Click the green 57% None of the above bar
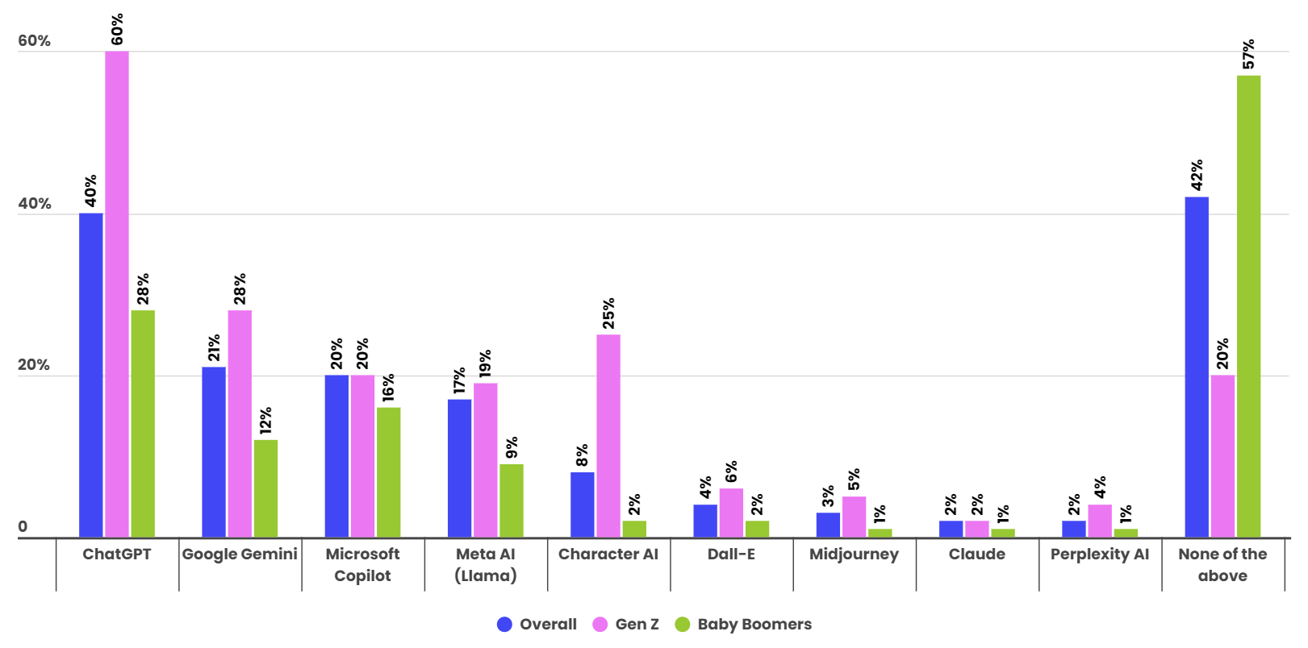The height and width of the screenshot is (648, 1308). 1248,306
